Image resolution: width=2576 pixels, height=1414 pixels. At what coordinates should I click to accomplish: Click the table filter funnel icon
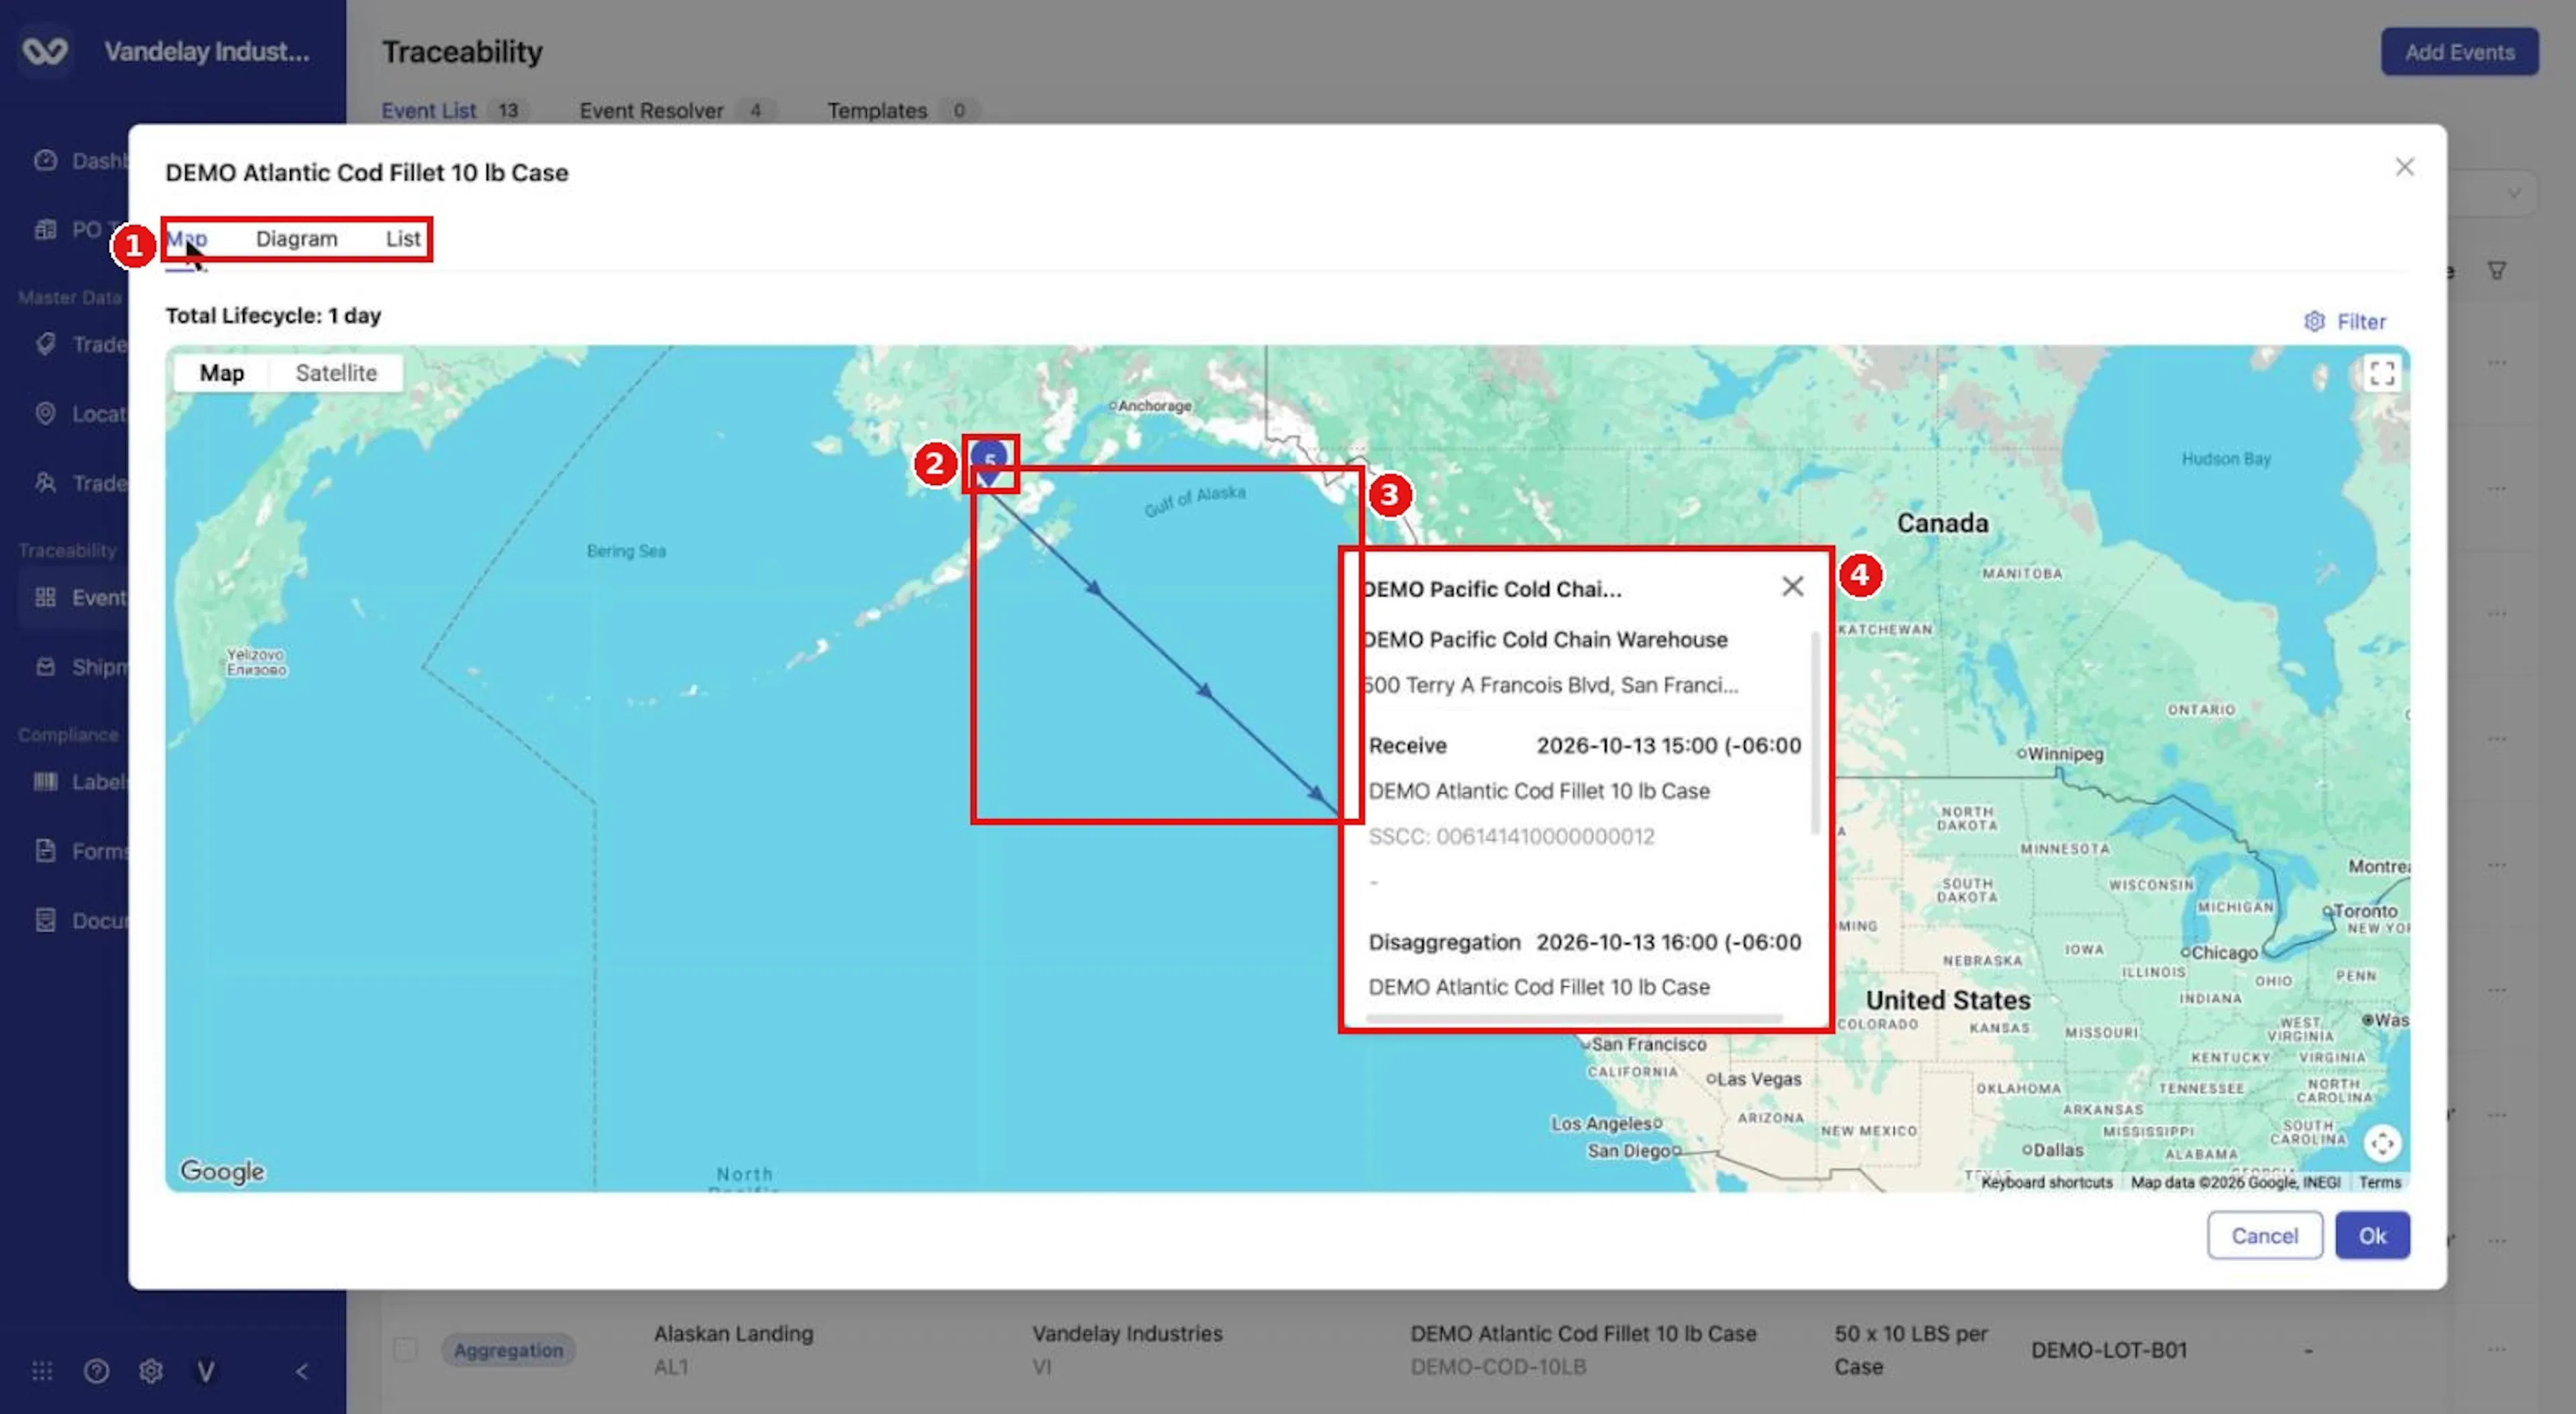[2496, 270]
